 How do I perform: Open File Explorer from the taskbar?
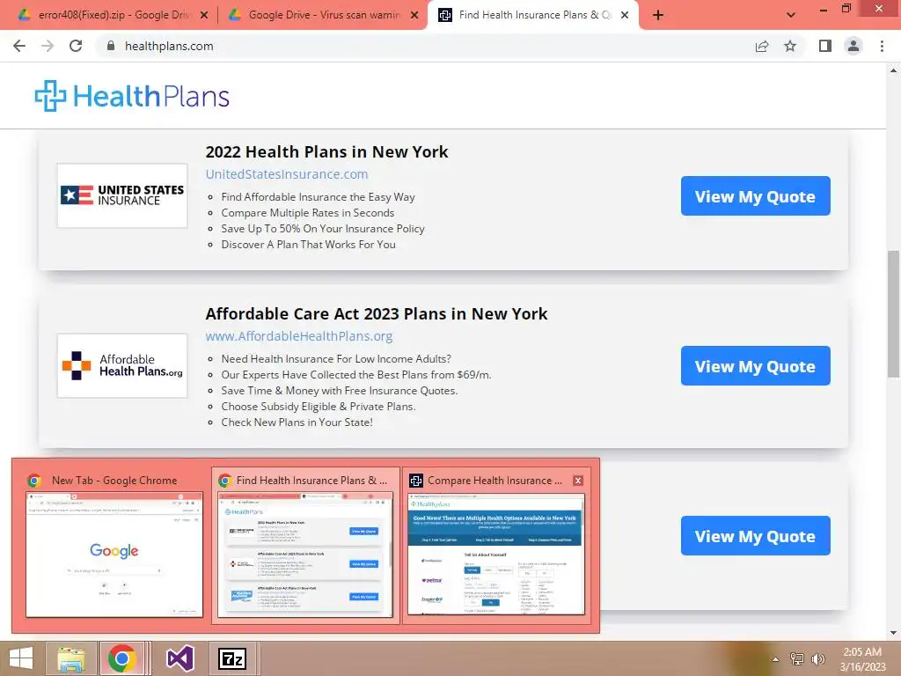point(71,658)
